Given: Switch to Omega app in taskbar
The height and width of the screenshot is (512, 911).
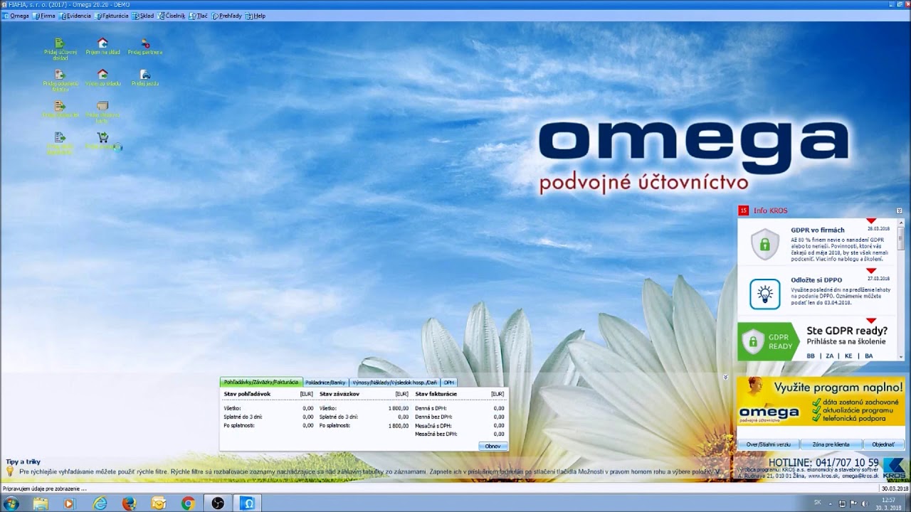Looking at the screenshot, I should [248, 503].
